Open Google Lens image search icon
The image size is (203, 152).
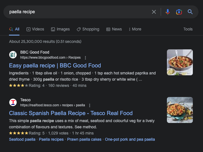179,12
